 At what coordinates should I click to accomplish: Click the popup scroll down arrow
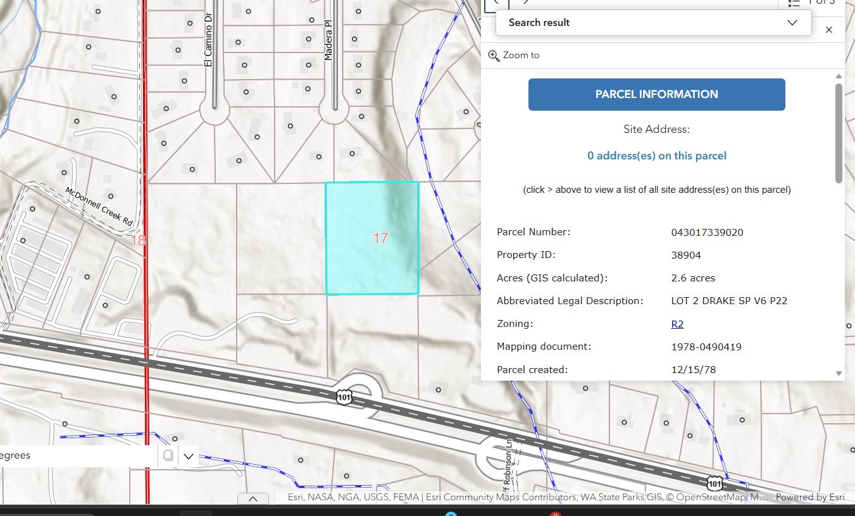839,374
